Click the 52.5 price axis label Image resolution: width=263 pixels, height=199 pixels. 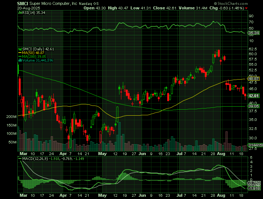[253, 70]
